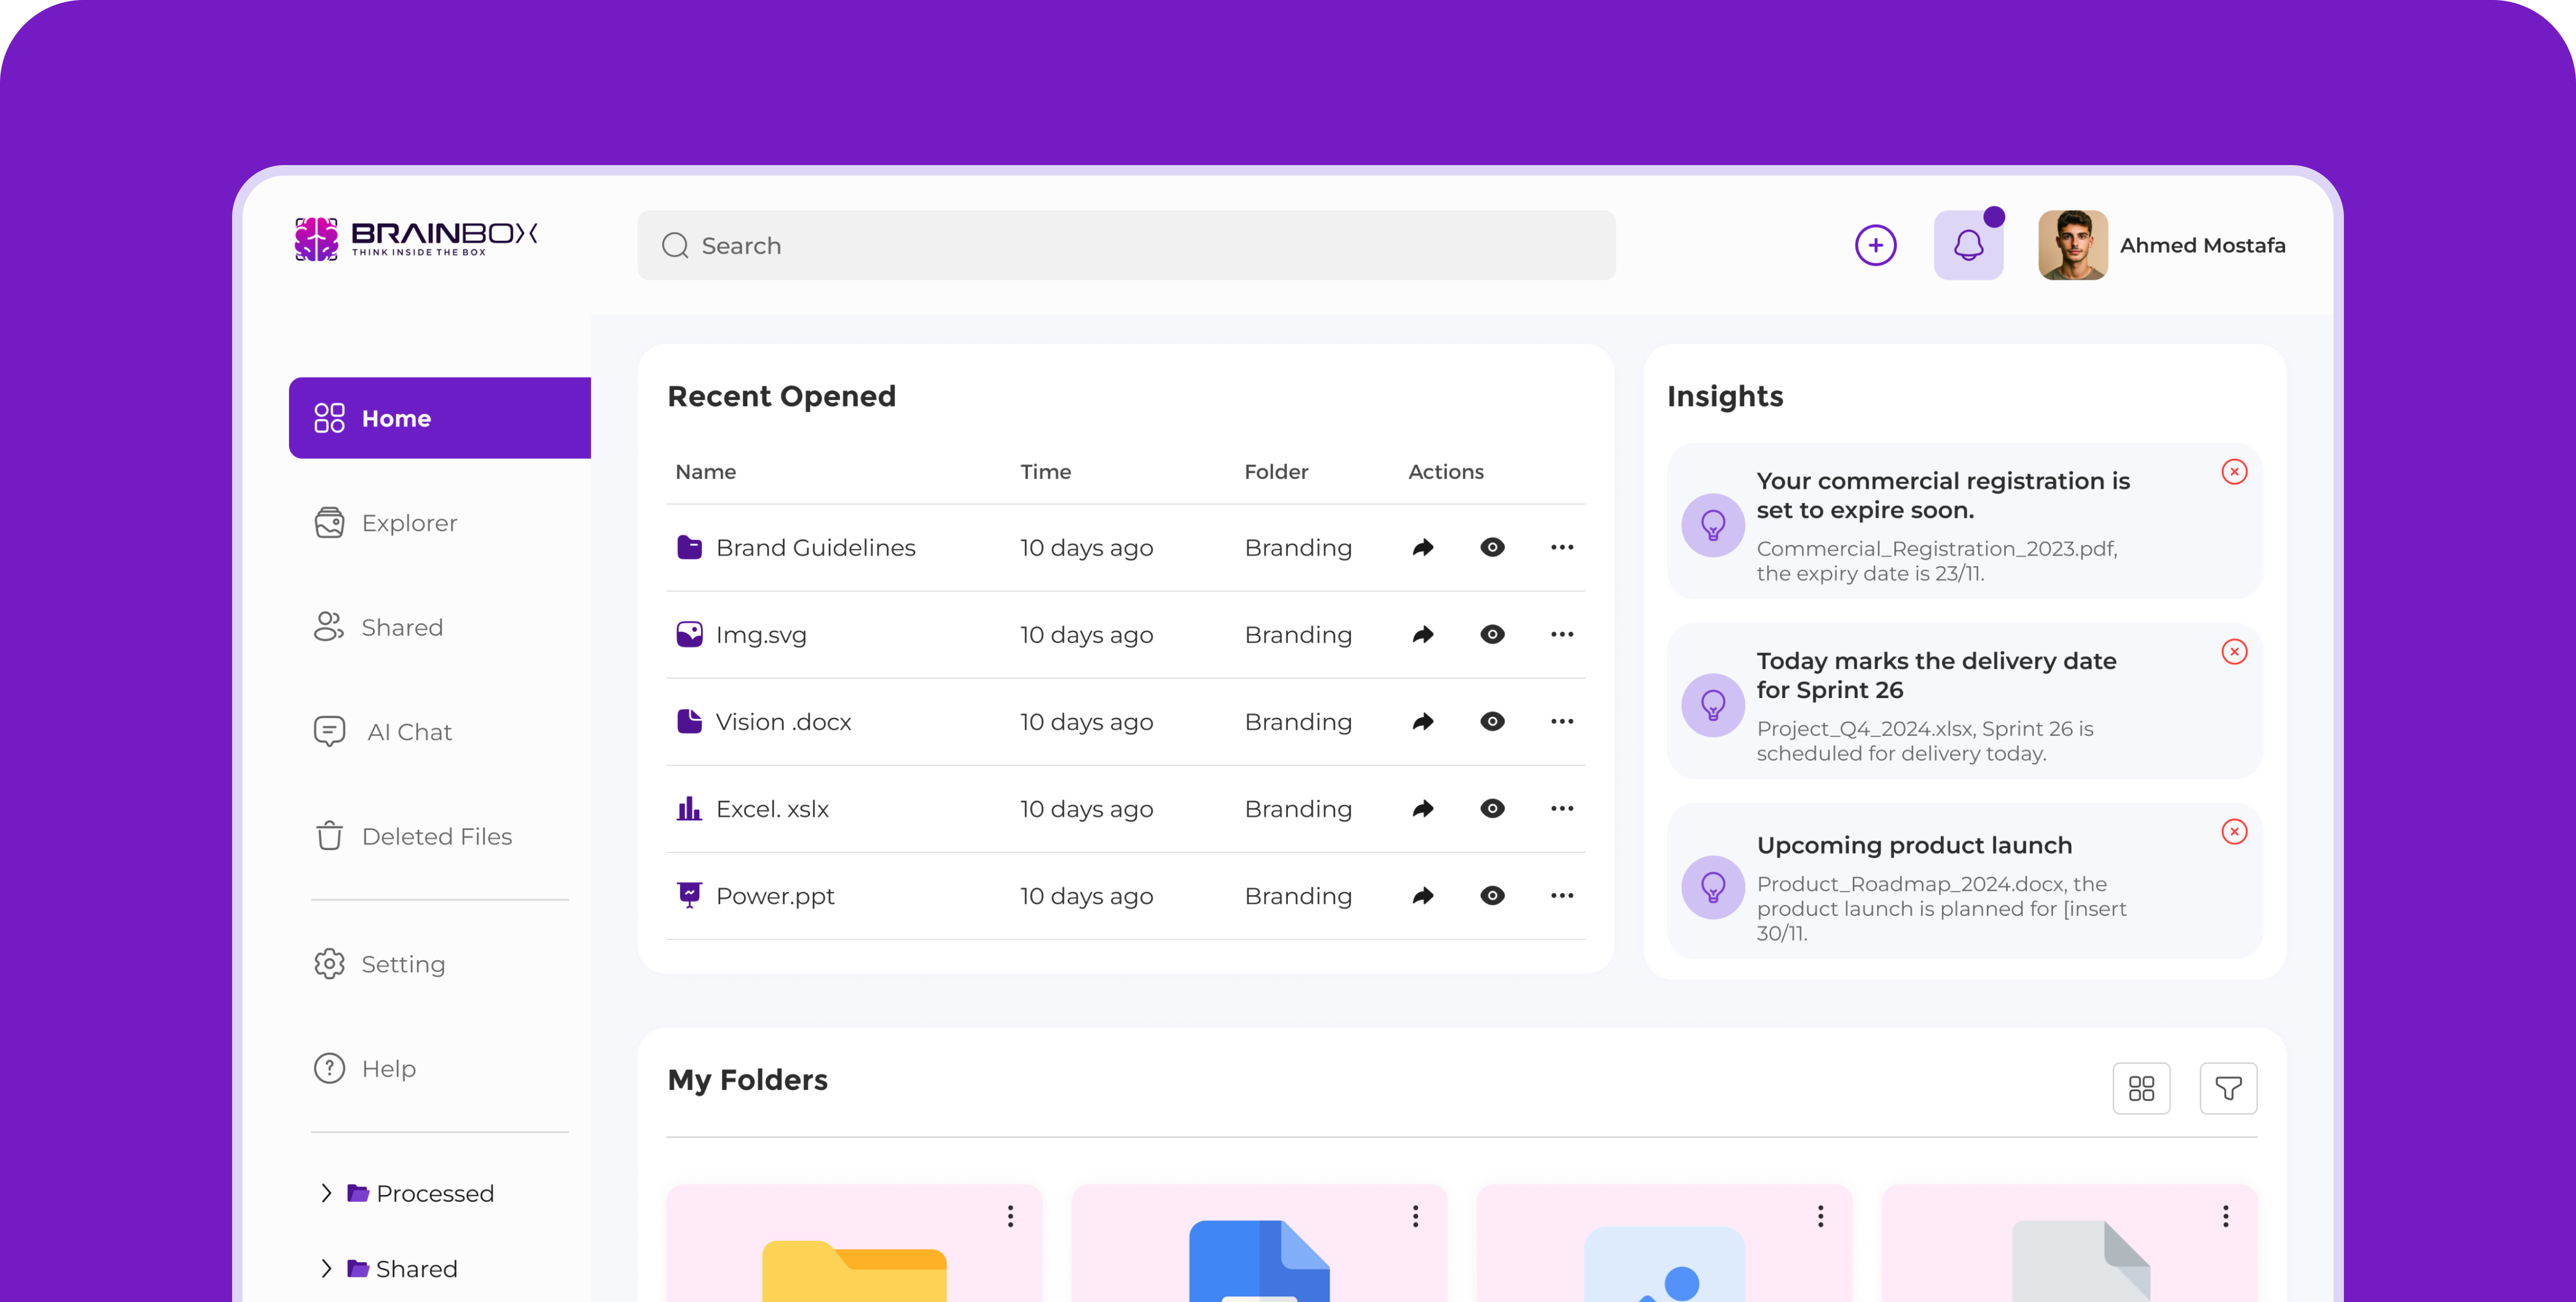Screen dimensions: 2576x1302
Task: Click the BrainBox logo
Action: [x=416, y=239]
